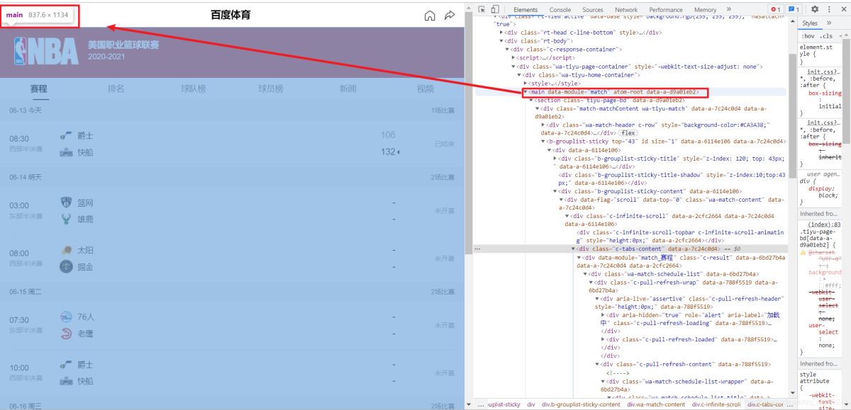Switch to the Console tab
This screenshot has height=410, width=851.
point(560,9)
